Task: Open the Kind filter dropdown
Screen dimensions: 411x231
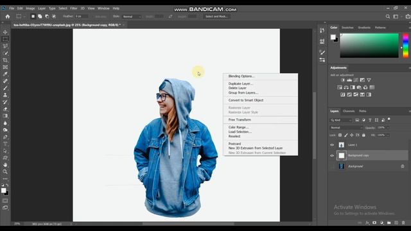Action: [341, 120]
